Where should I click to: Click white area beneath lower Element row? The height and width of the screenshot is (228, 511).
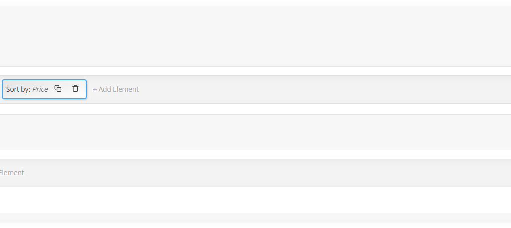pos(255,200)
